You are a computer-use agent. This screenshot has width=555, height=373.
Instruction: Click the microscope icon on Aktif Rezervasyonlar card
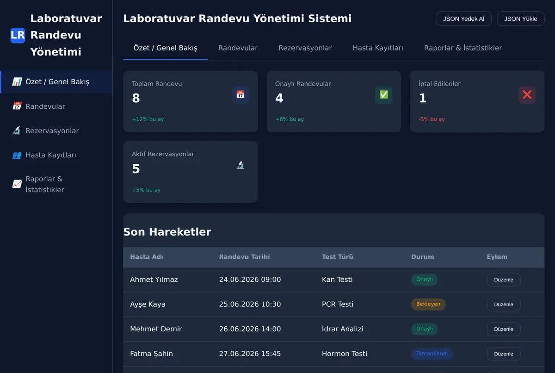pos(240,165)
